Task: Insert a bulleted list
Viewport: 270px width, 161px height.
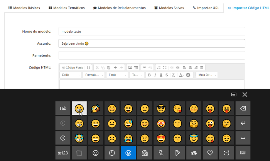Action: [x=165, y=68]
